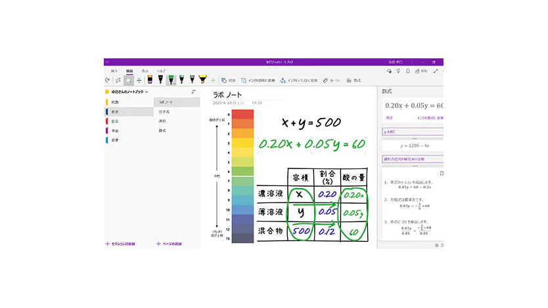Open the purple-tabbed section in section list
548x308 pixels.
(129, 130)
